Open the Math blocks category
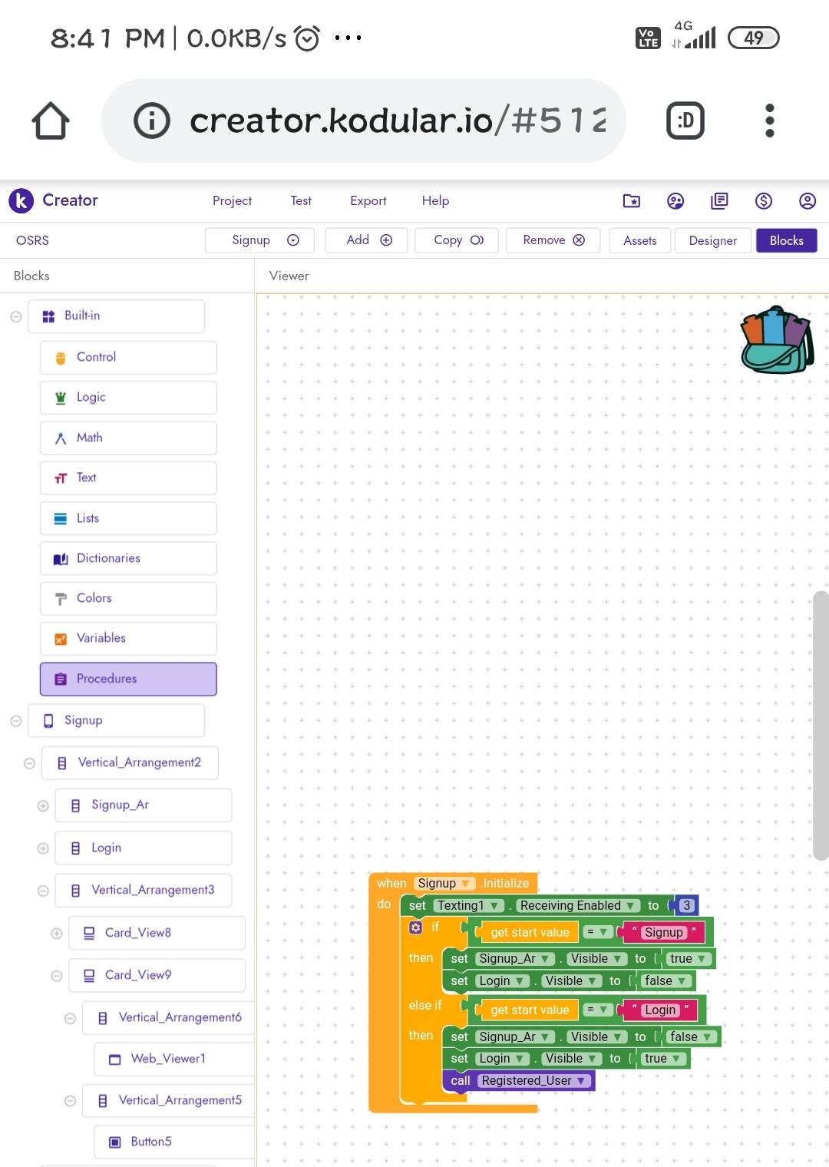 coord(128,438)
